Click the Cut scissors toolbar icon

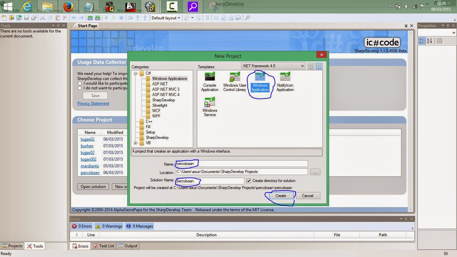[x=43, y=18]
